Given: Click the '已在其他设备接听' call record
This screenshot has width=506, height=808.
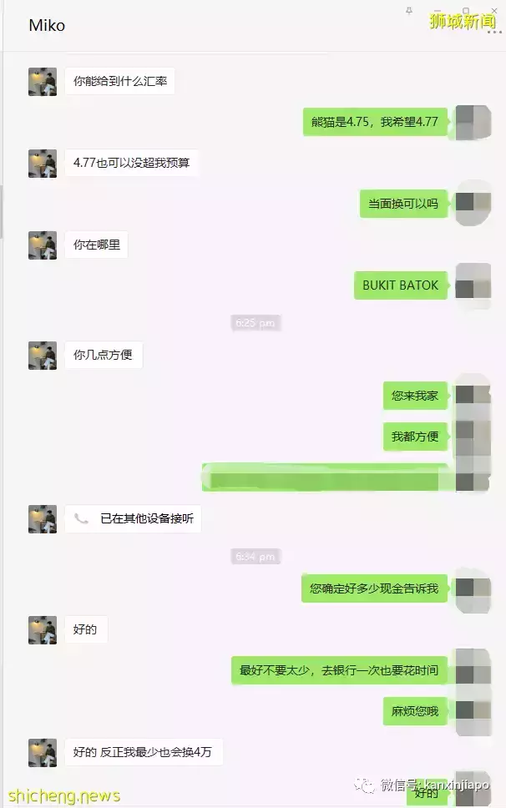Looking at the screenshot, I should pos(133,519).
